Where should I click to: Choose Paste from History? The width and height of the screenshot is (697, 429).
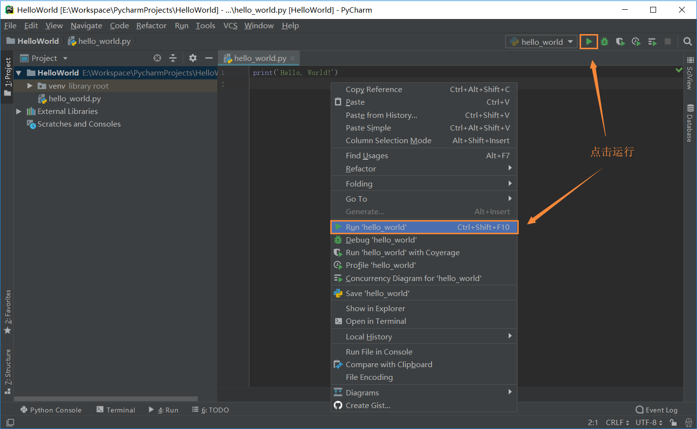click(x=424, y=115)
